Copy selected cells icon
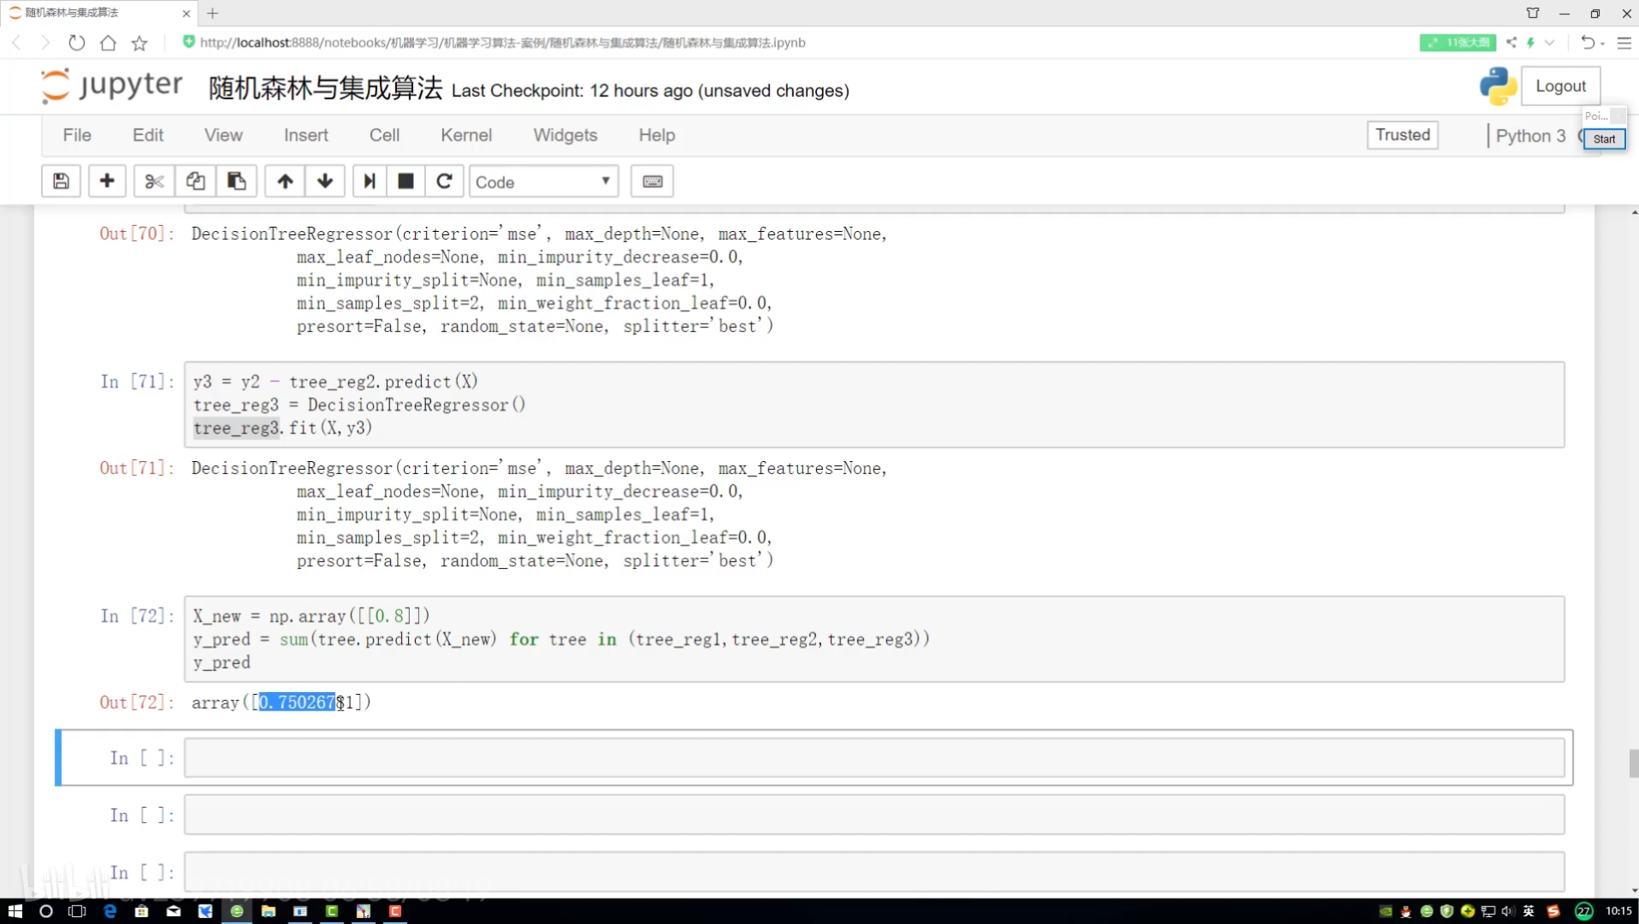This screenshot has height=924, width=1639. (x=195, y=181)
